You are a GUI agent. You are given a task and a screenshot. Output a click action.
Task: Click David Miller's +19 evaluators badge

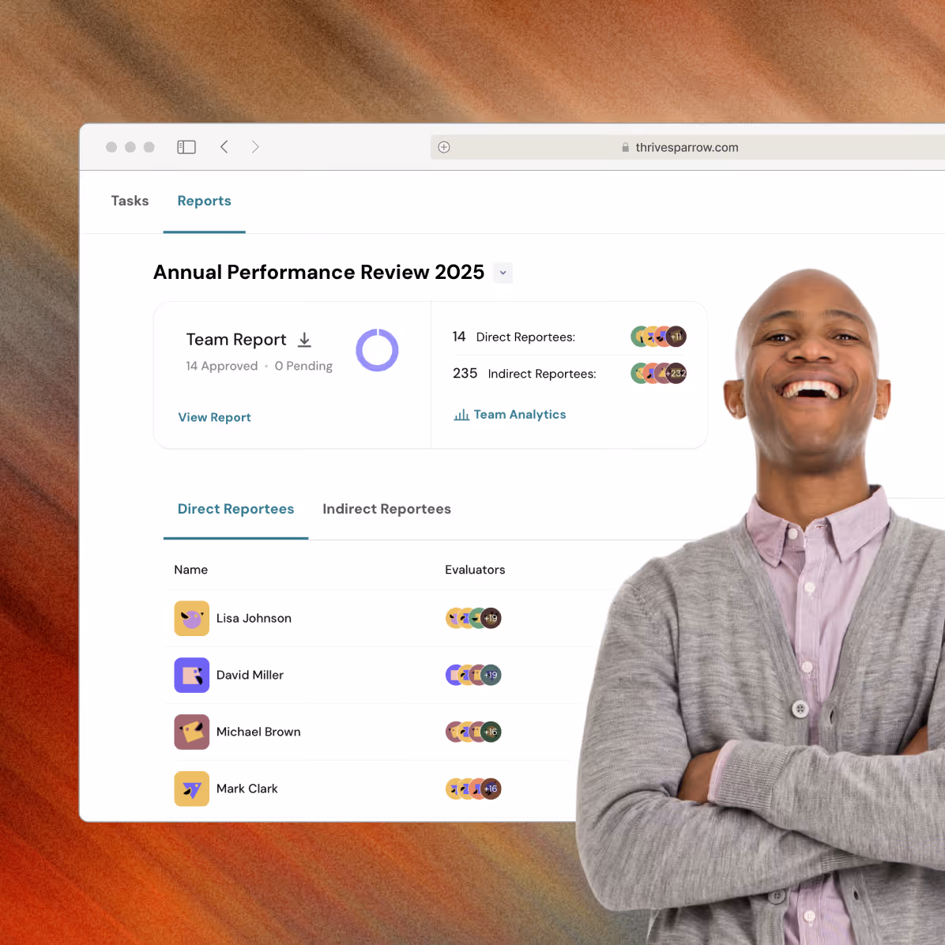[491, 675]
